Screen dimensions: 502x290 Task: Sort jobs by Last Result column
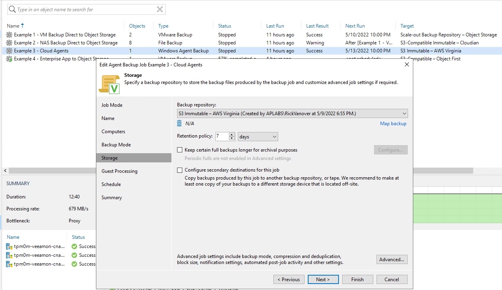[x=317, y=26]
